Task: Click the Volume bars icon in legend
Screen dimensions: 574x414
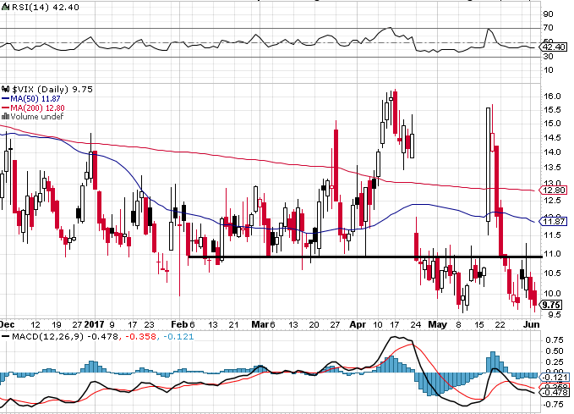Action: tap(5, 117)
